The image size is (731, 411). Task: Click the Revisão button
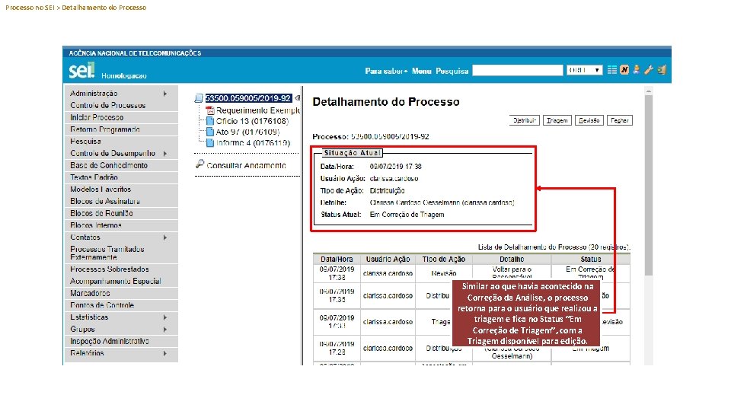point(589,121)
